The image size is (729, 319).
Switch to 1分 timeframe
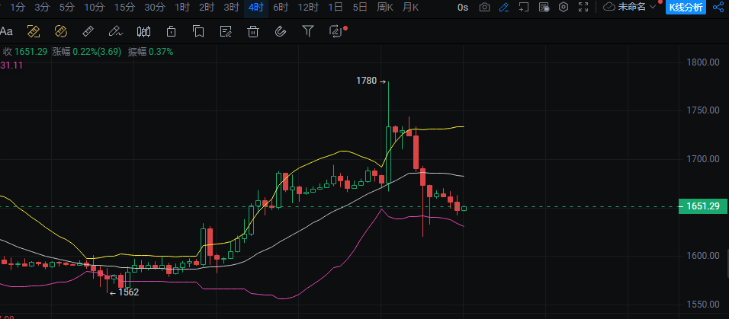click(x=18, y=7)
